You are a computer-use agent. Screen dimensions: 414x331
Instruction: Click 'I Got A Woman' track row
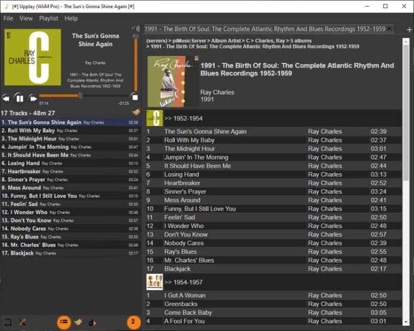point(274,295)
